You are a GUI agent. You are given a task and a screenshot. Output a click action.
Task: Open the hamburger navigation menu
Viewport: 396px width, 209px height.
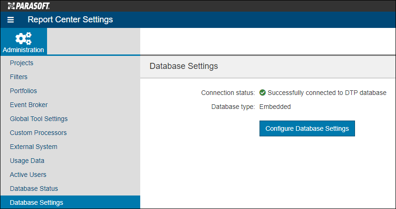click(11, 20)
